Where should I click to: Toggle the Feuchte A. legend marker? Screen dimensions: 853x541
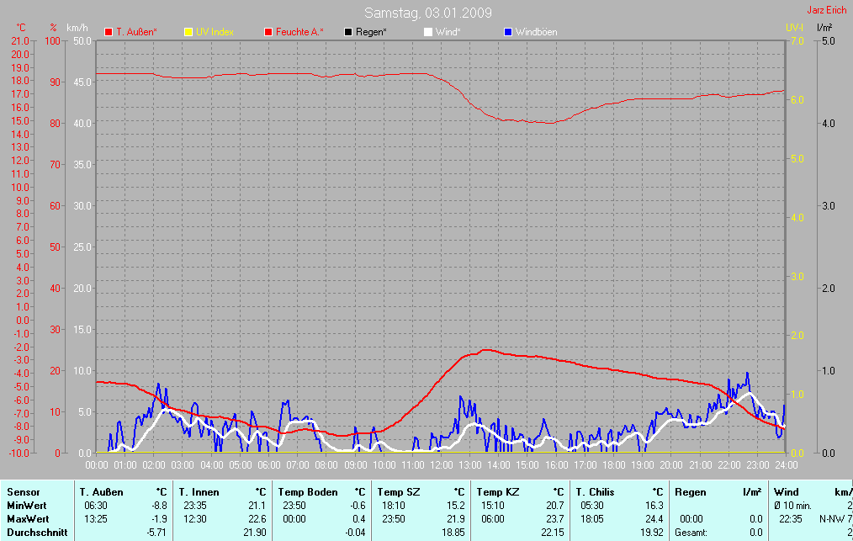point(268,32)
